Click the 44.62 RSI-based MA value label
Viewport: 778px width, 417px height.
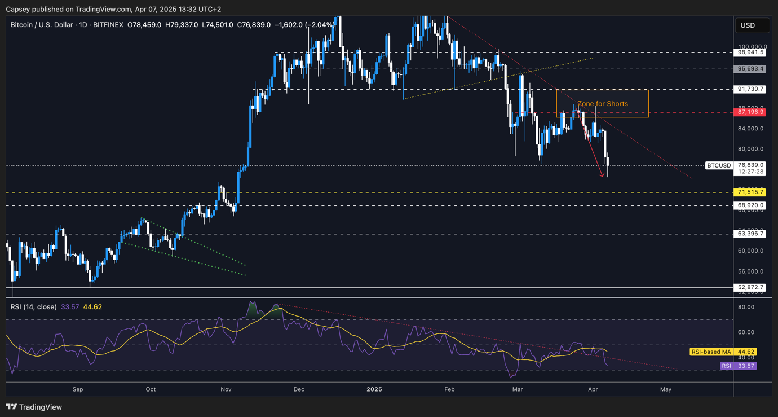coord(745,352)
